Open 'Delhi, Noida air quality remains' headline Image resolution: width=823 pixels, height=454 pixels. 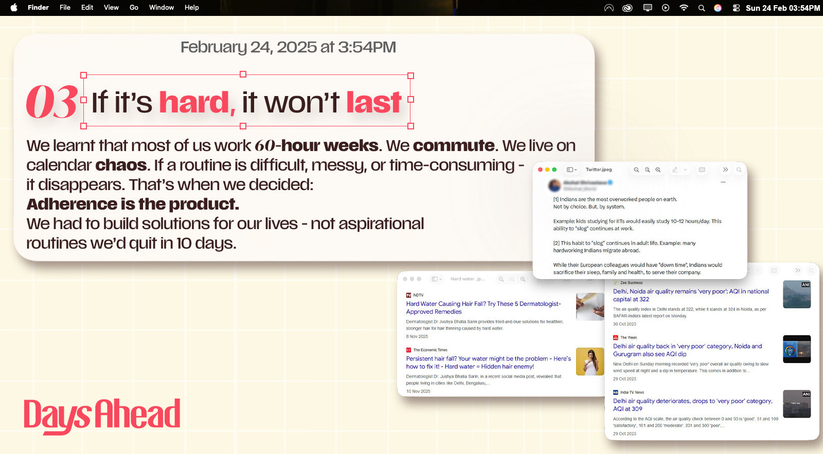690,295
